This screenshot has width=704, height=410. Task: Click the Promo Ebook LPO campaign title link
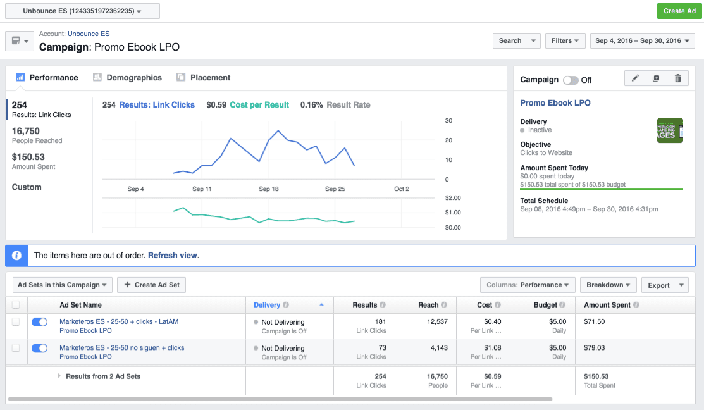coord(555,103)
